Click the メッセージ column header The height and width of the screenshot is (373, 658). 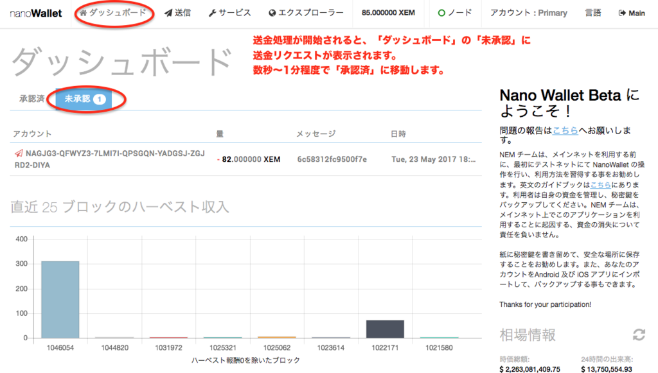(x=316, y=134)
